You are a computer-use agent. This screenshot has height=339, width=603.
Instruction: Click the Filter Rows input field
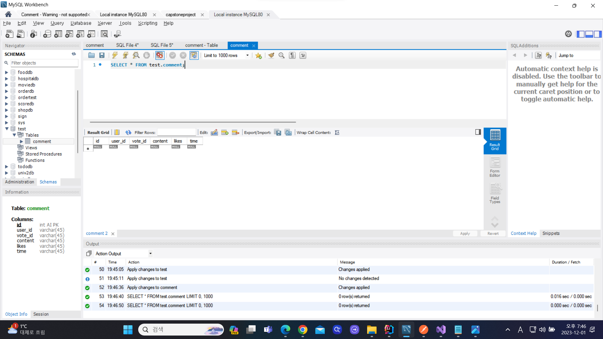point(177,132)
